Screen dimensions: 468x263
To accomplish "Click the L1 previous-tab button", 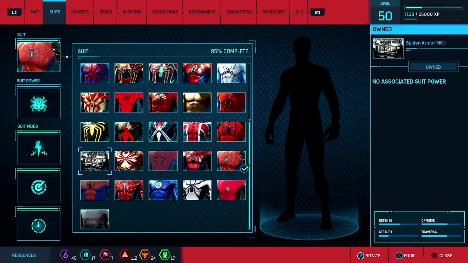I will (x=14, y=12).
